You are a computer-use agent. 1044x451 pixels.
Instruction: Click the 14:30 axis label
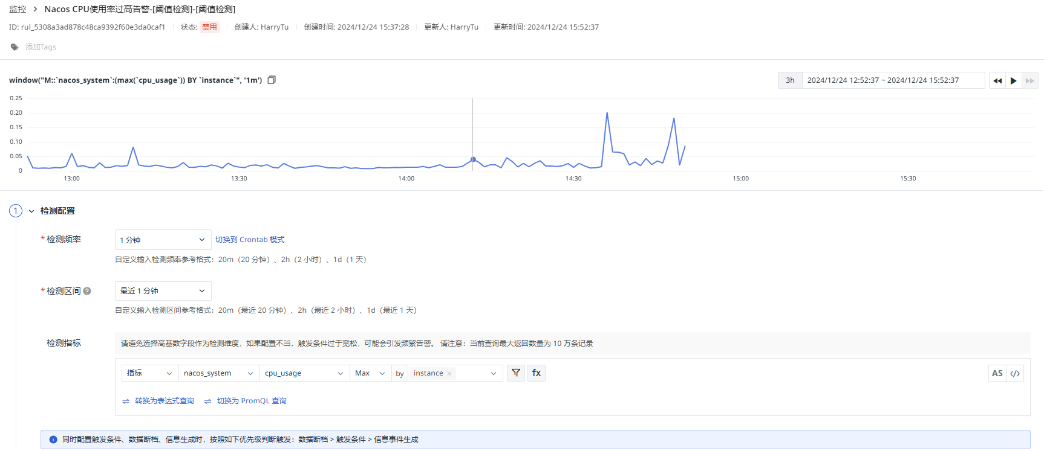(x=573, y=179)
